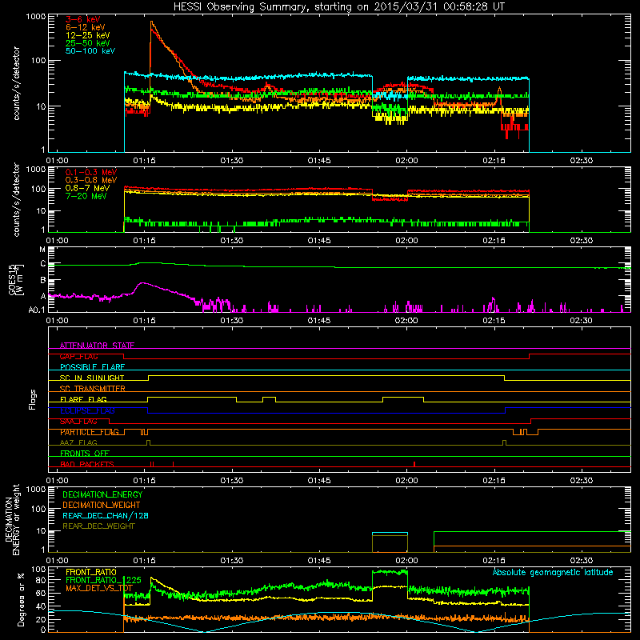
Task: Click the HESSI Observing Summary title text
Action: pyautogui.click(x=338, y=7)
